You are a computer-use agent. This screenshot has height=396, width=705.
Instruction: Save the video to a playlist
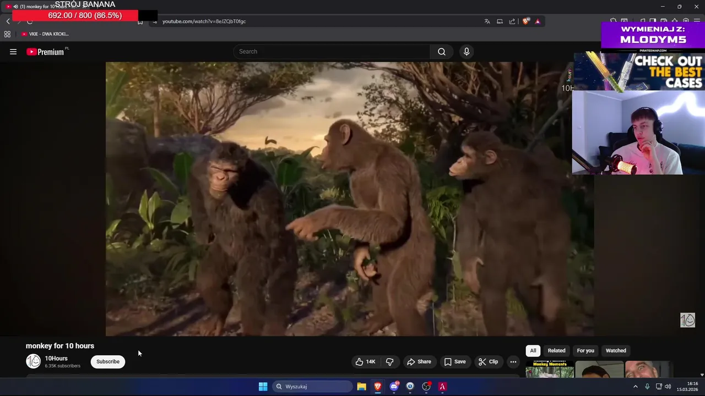[455, 361]
